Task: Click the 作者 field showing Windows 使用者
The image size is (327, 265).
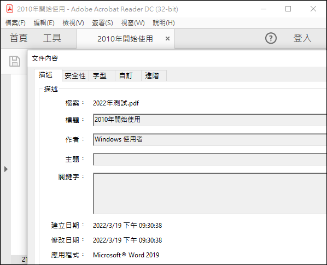Action: coord(210,139)
